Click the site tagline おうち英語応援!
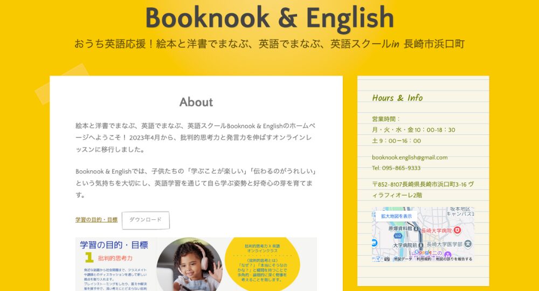Screen dimensions: 539x291 pyautogui.click(x=269, y=44)
